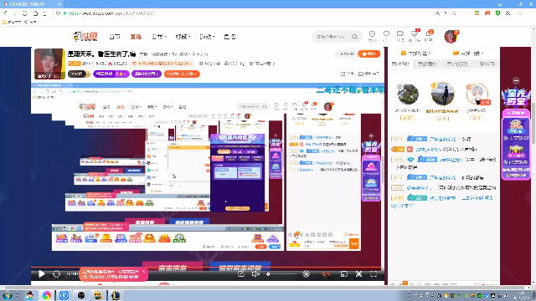Adjust the player volume slider
Screen dimensions: 536x301
tap(281, 273)
